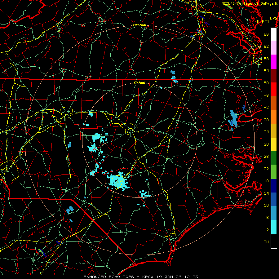Click the "100 NMI" range ring label
The image size is (279, 279).
[x=139, y=25]
